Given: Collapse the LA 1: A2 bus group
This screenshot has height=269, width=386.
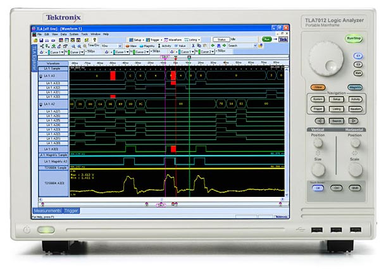Looking at the screenshot, I should [x=40, y=104].
